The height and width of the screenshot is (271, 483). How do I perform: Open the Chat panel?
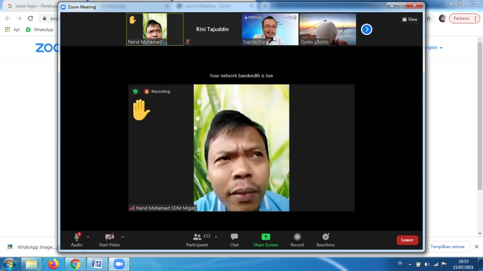point(234,237)
